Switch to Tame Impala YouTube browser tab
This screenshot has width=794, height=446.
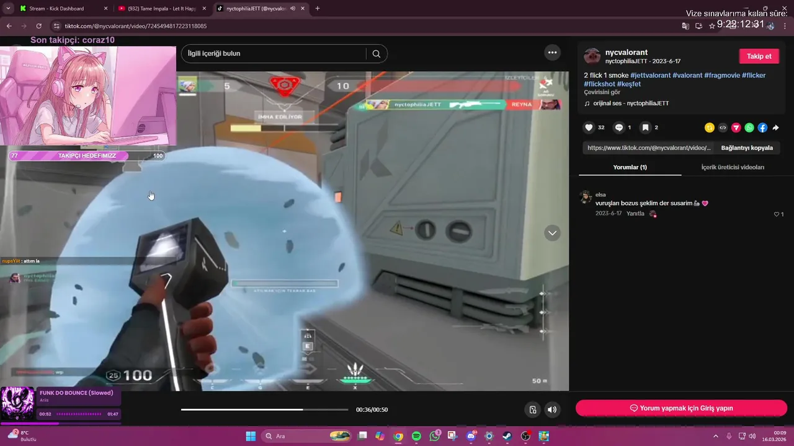pos(162,9)
